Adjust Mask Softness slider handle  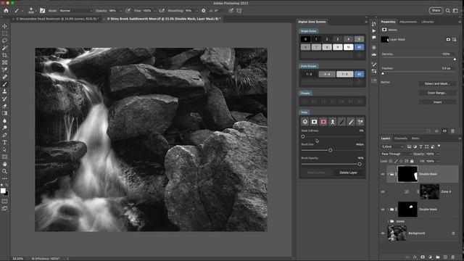pyautogui.click(x=303, y=136)
